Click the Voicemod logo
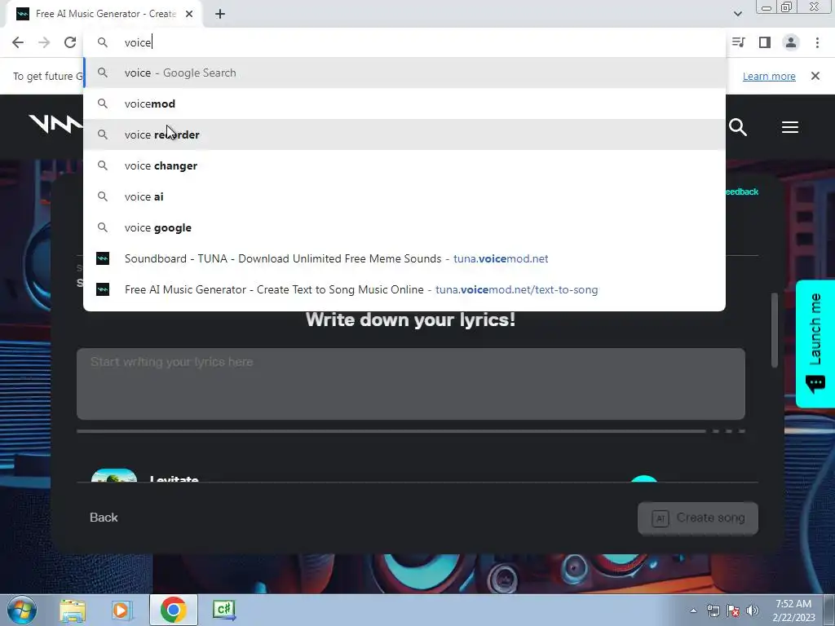 (56, 125)
